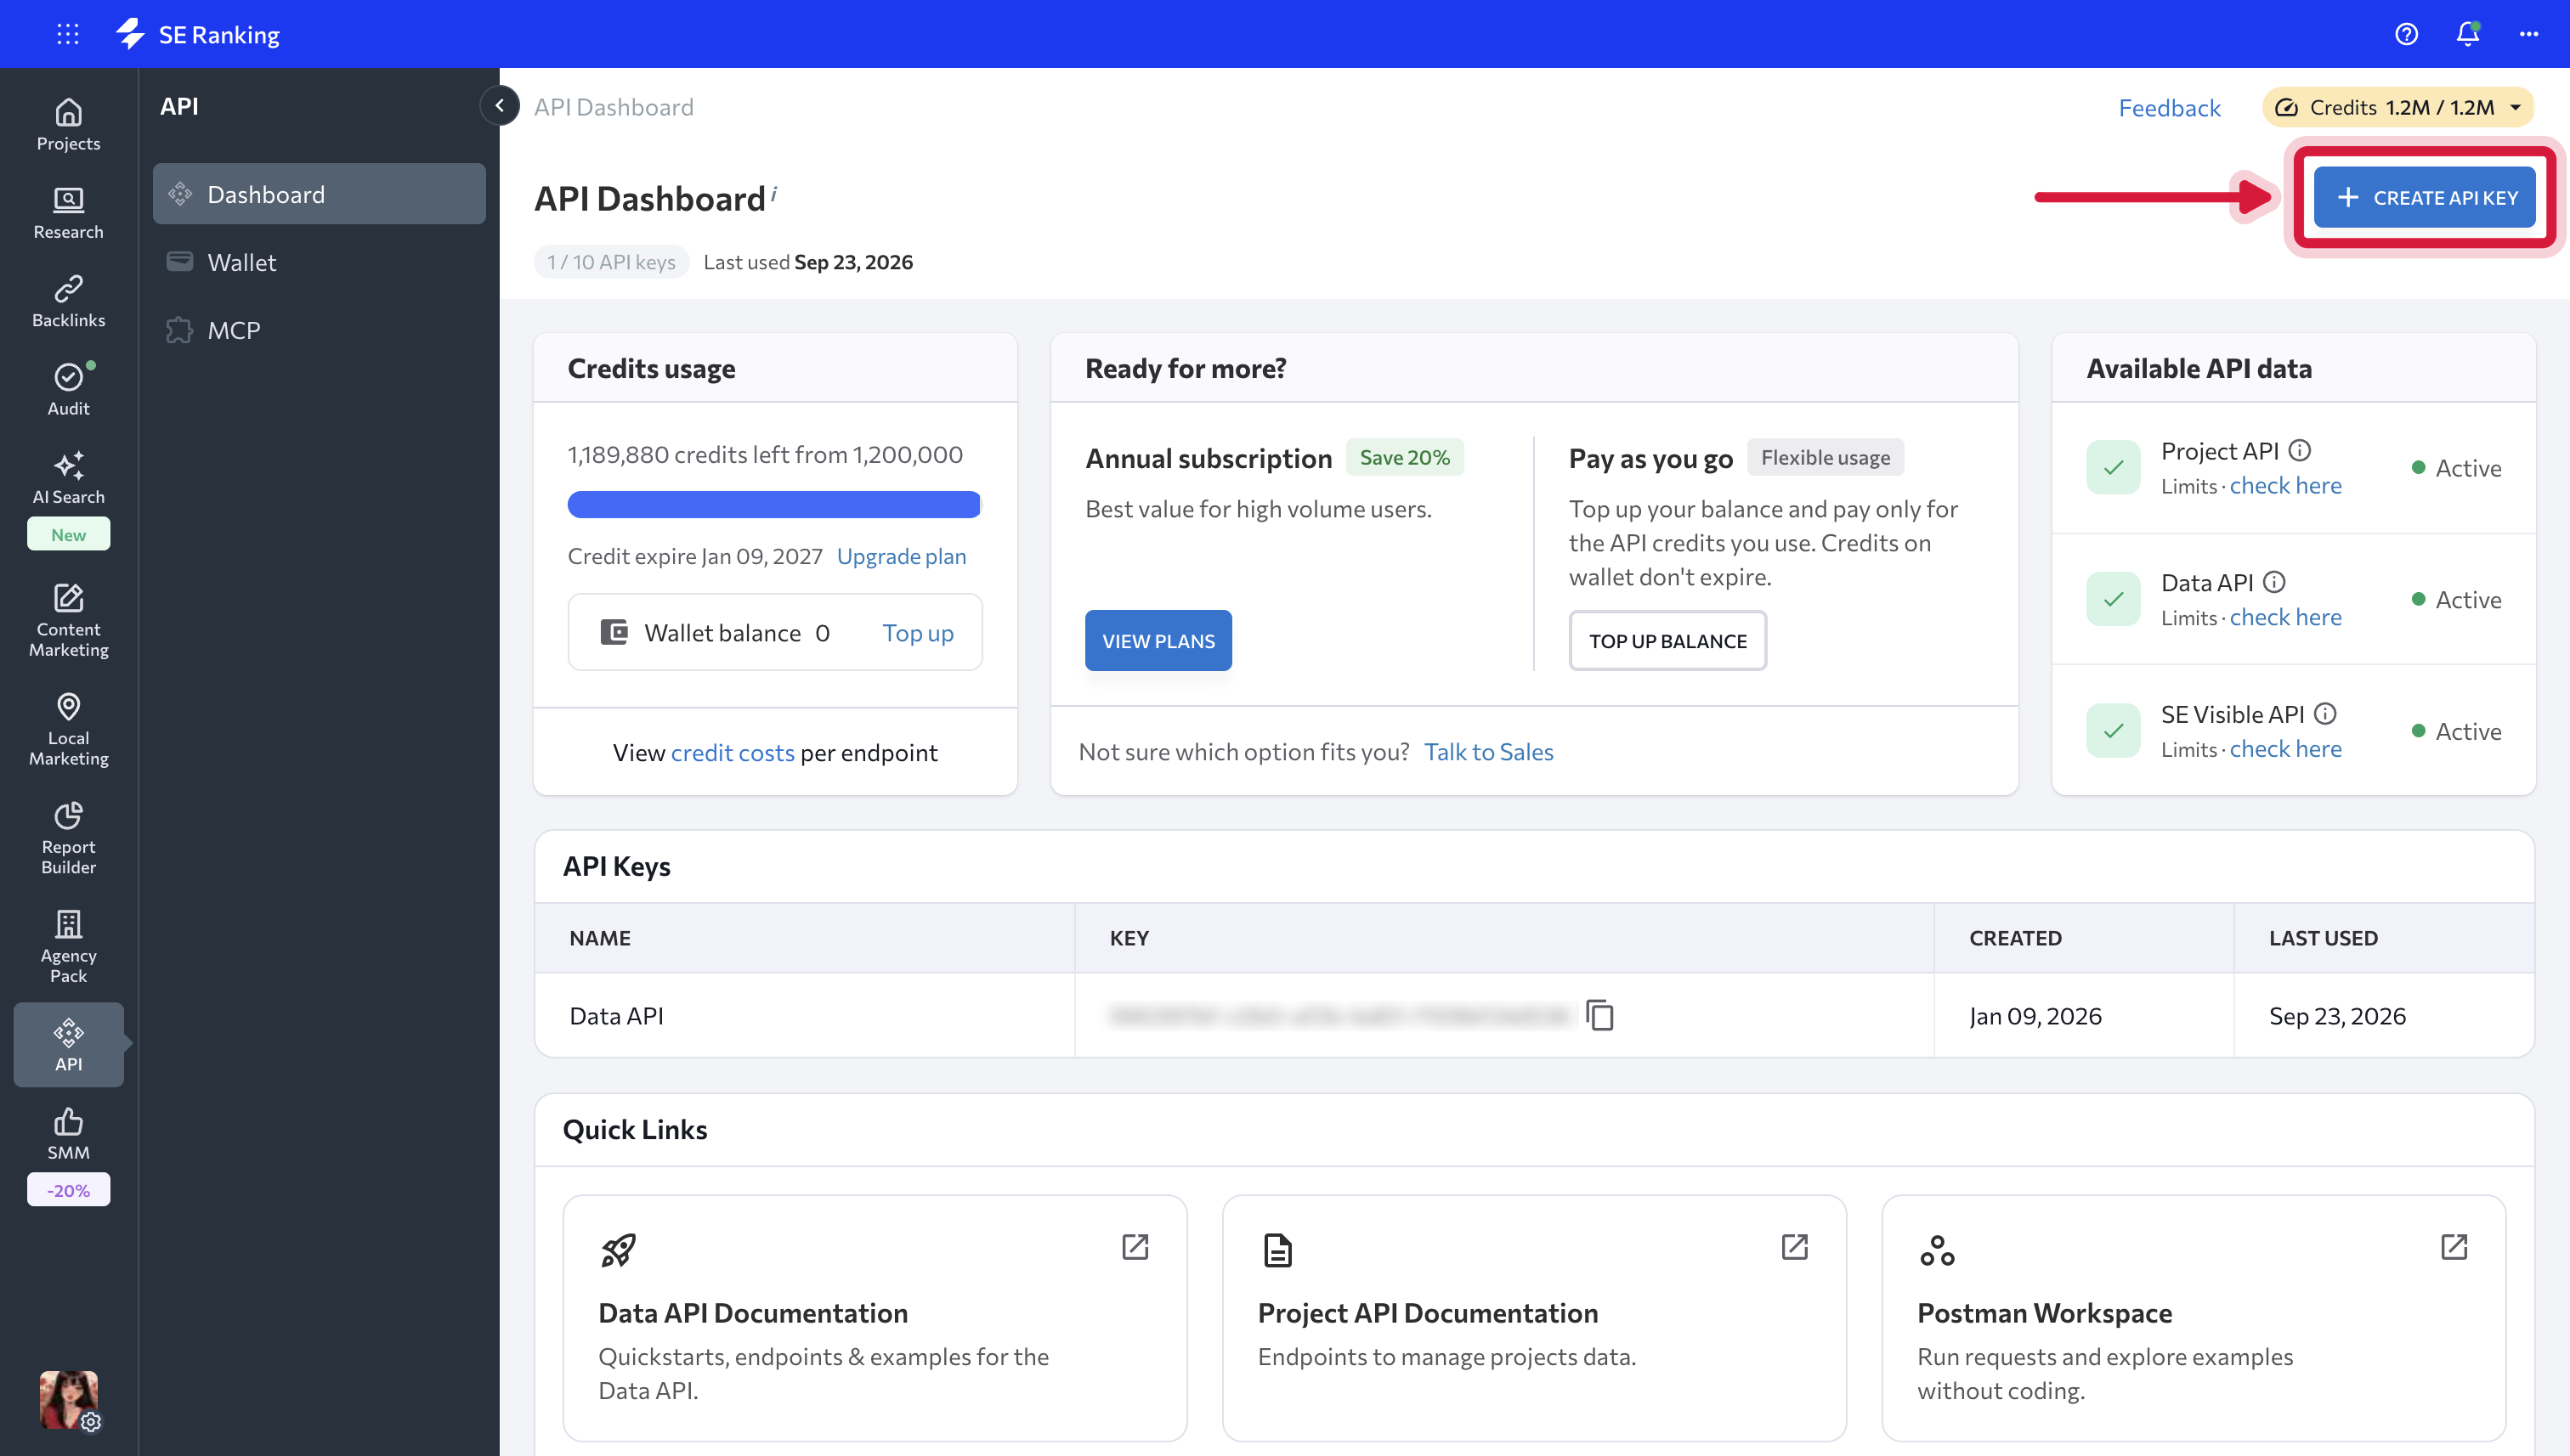
Task: Open Local Marketing in the sidebar
Action: 68,729
